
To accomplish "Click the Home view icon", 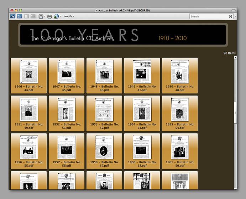I will point(13,16).
